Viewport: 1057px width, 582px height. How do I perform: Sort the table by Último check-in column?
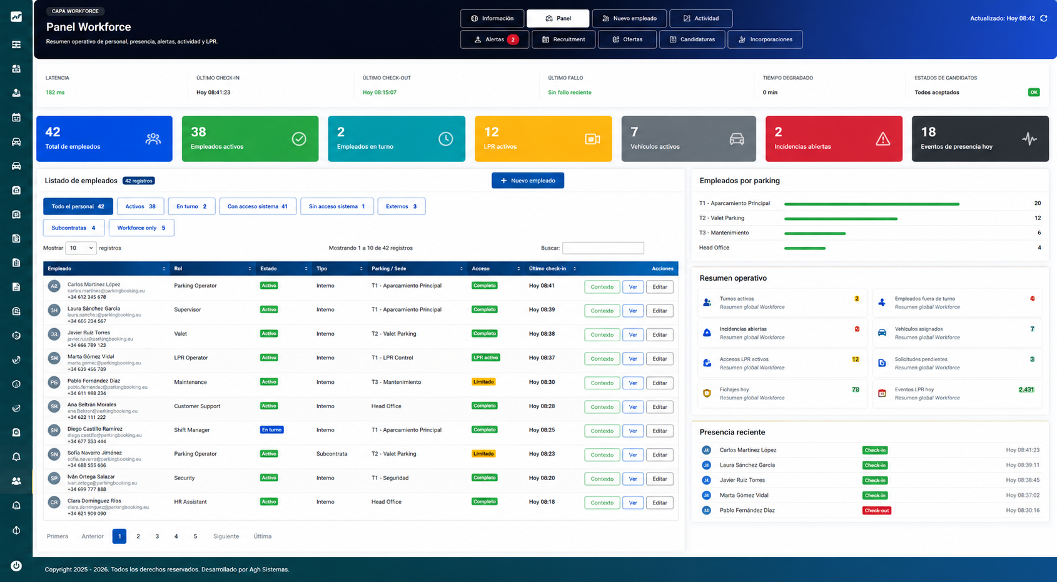pos(553,269)
